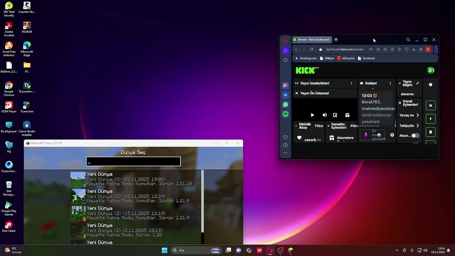Viewport: 455px width, 256px height.
Task: Click the Opera sidebar home icon
Action: 285,50
